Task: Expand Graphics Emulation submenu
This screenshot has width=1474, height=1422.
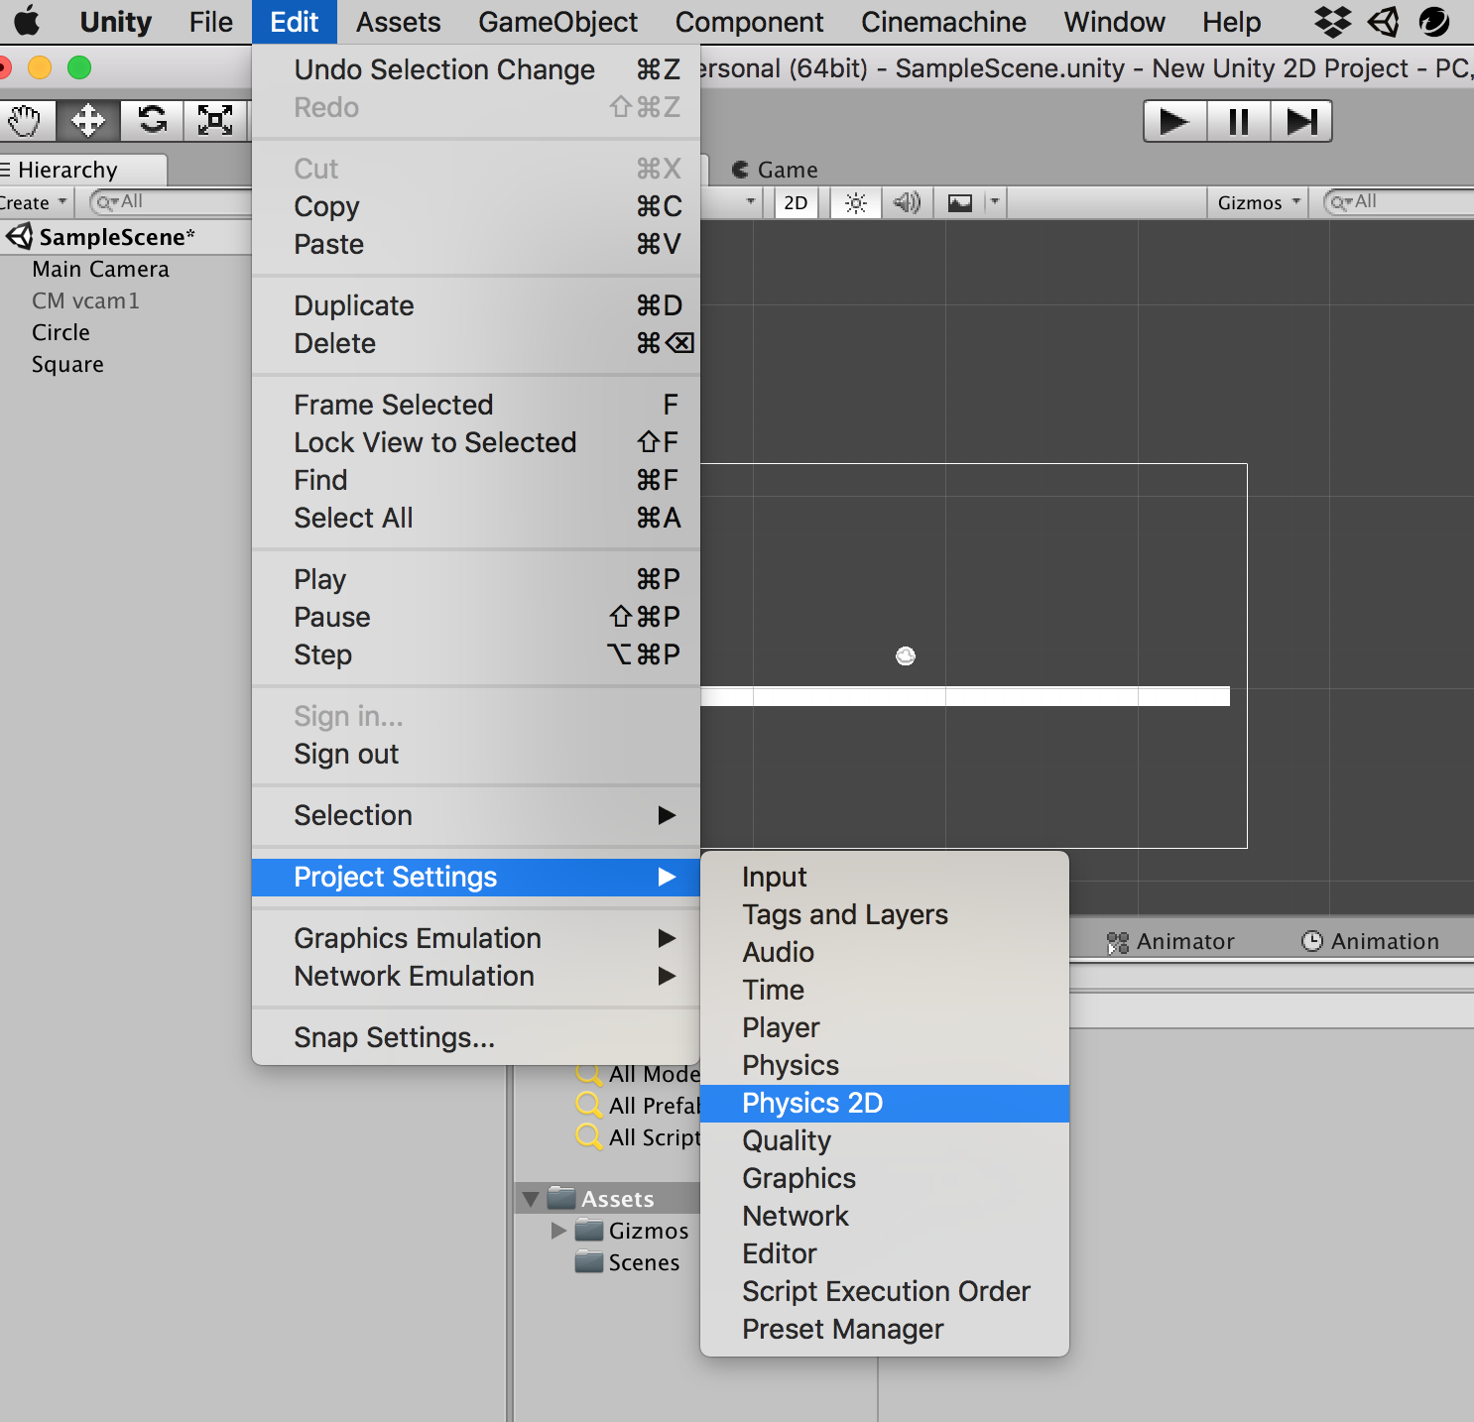Action: tap(476, 938)
